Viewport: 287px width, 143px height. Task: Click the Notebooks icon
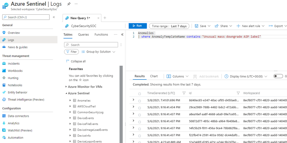coord(4,85)
